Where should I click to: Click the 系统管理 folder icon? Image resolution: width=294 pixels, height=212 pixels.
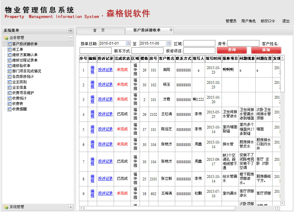(6, 207)
